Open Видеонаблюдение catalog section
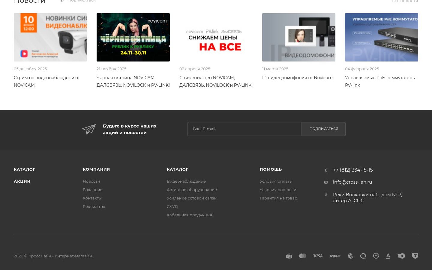The height and width of the screenshot is (270, 432). coord(186,181)
